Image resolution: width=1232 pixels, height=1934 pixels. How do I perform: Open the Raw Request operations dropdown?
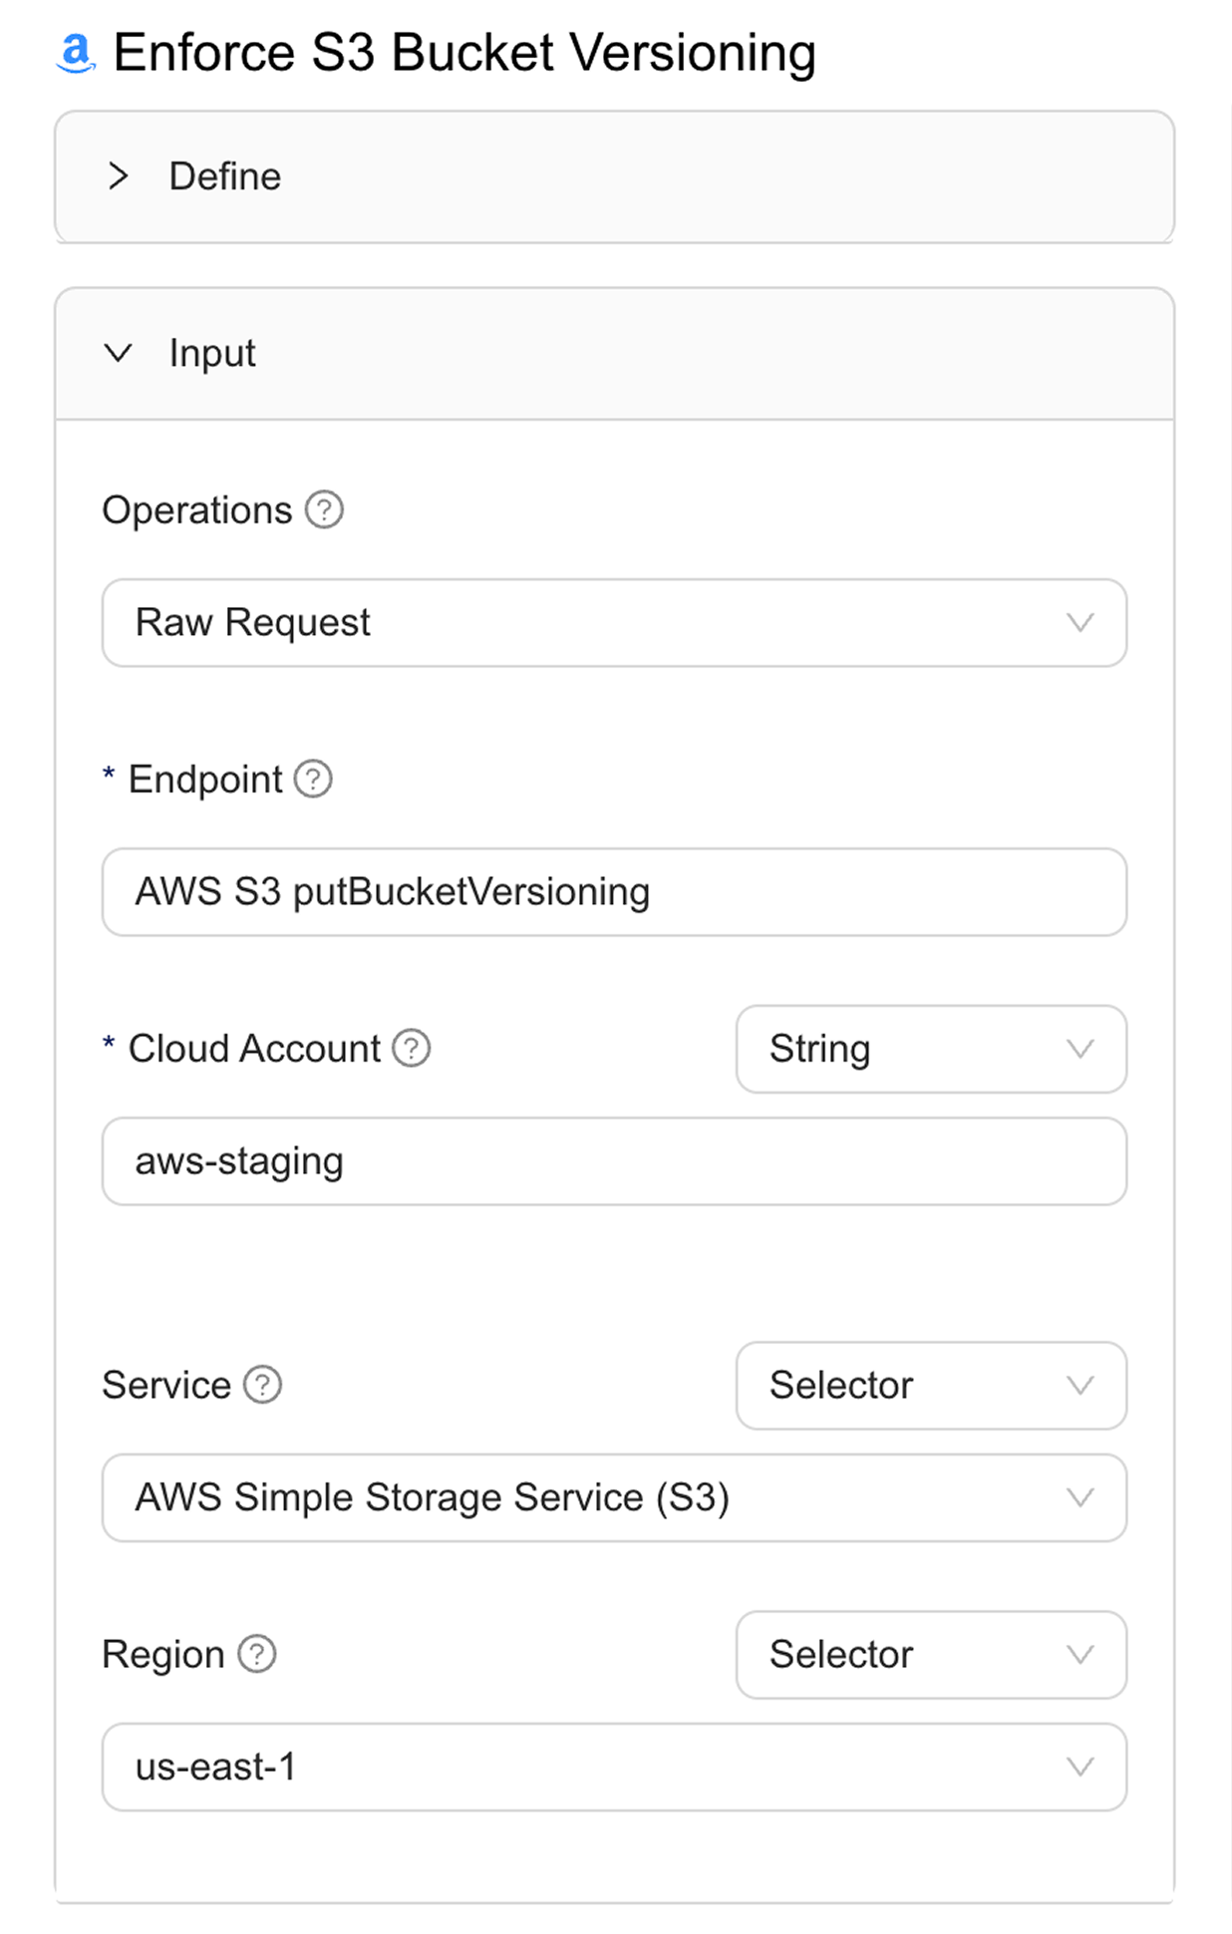coord(614,623)
